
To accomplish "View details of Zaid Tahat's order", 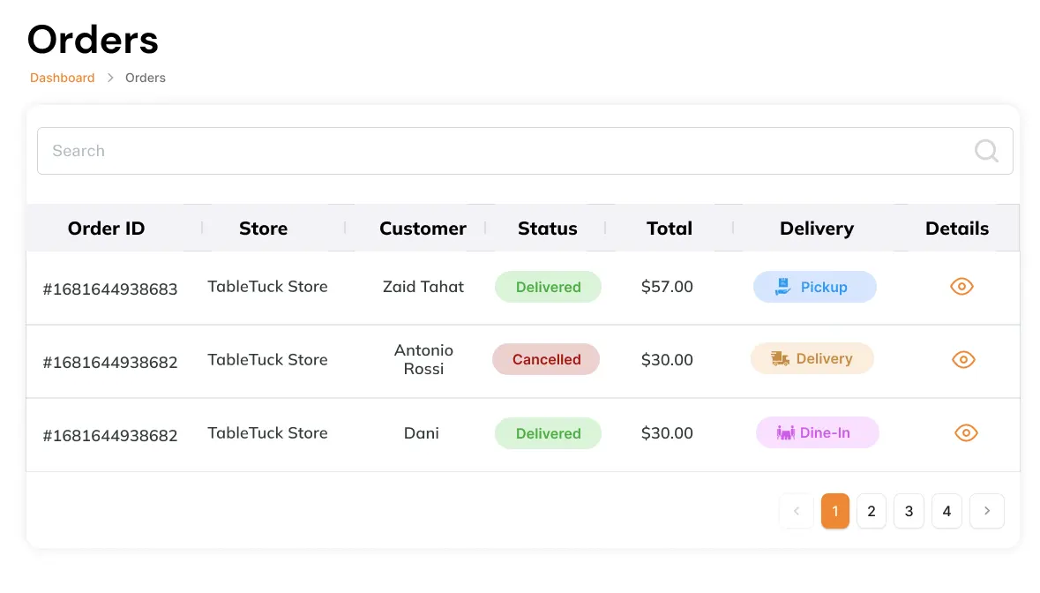I will (961, 286).
